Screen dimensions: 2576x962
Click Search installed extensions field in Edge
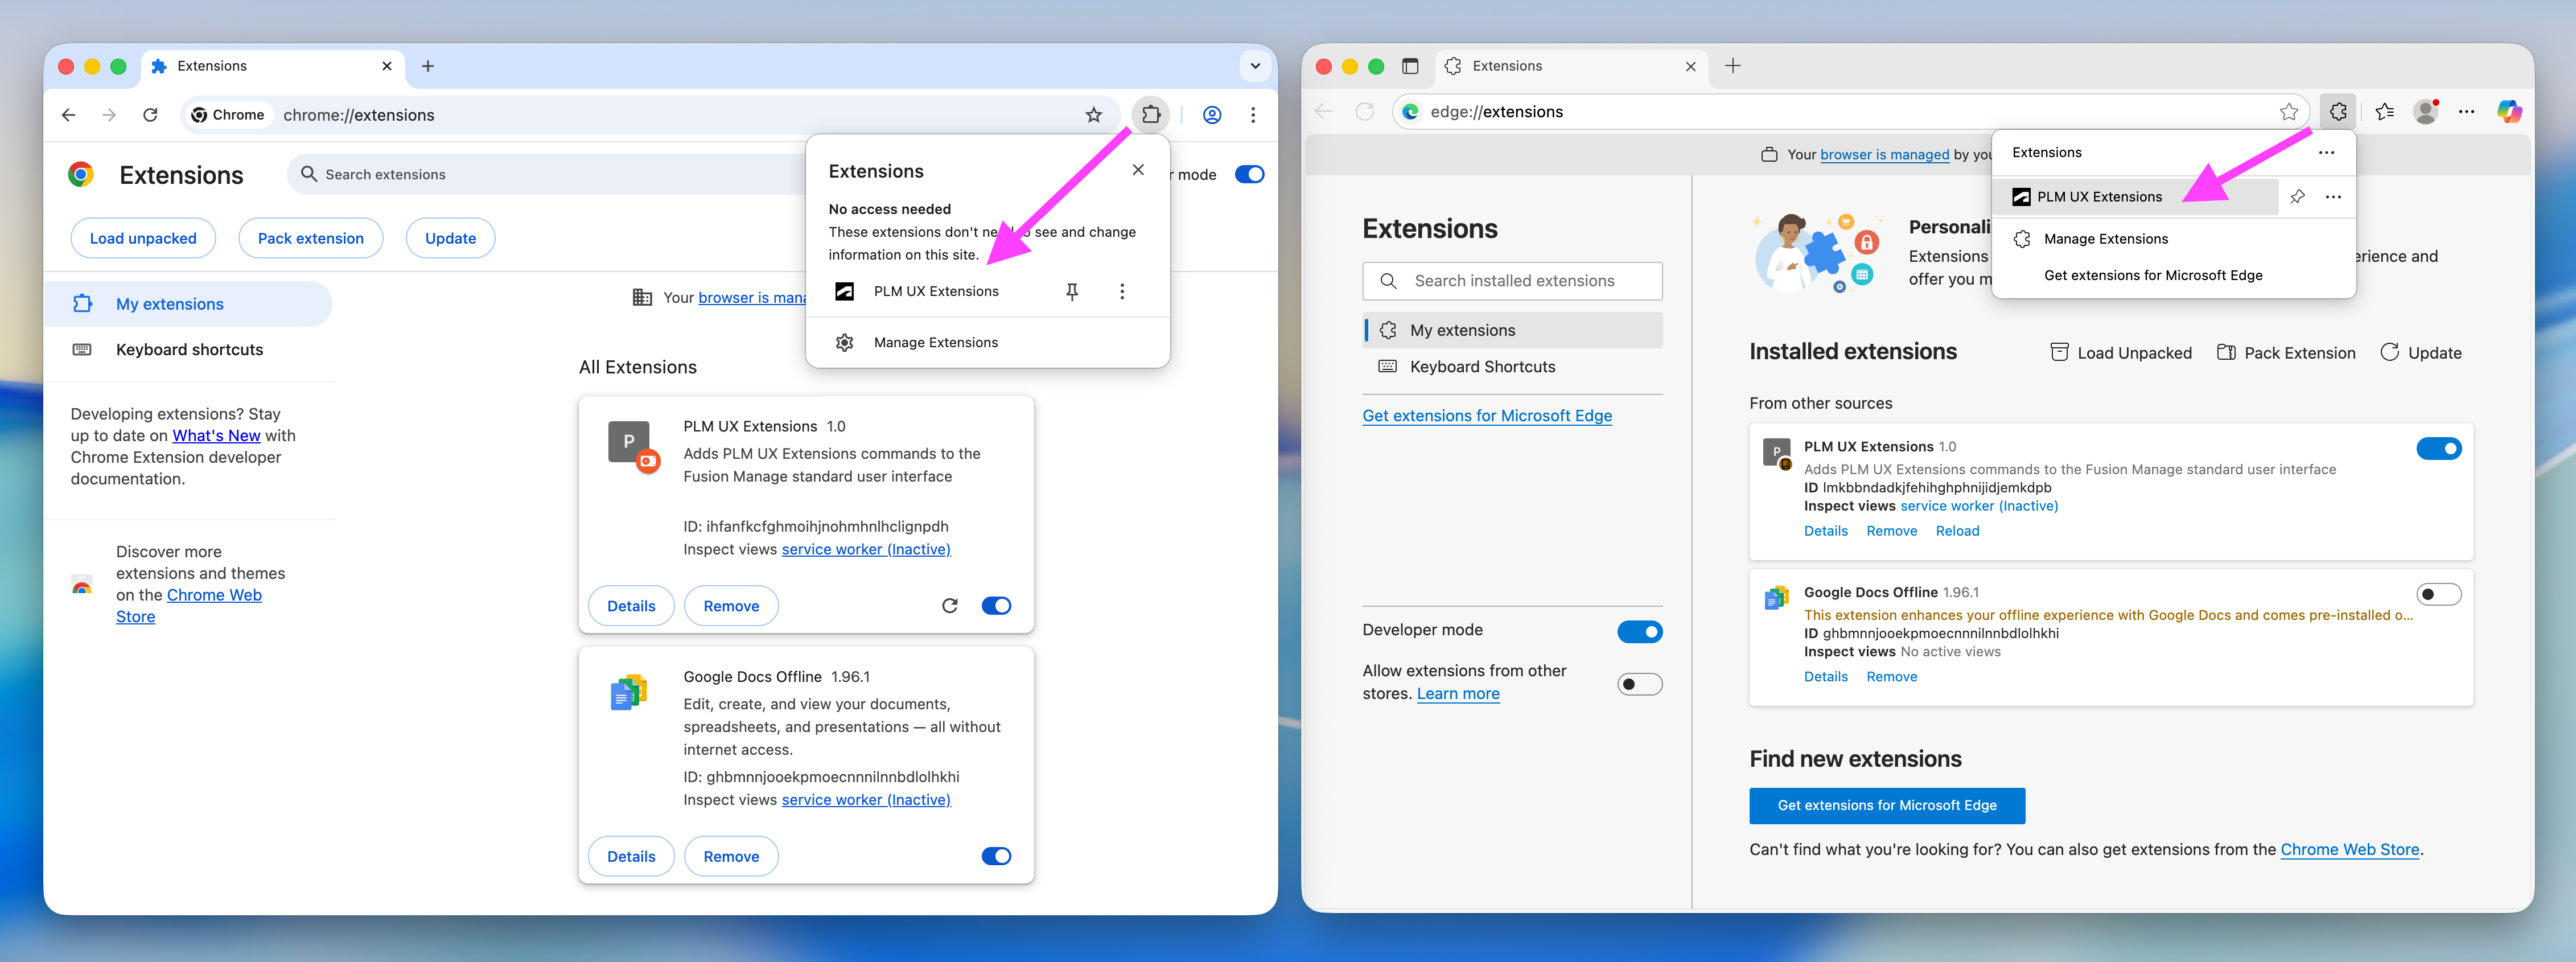tap(1513, 281)
